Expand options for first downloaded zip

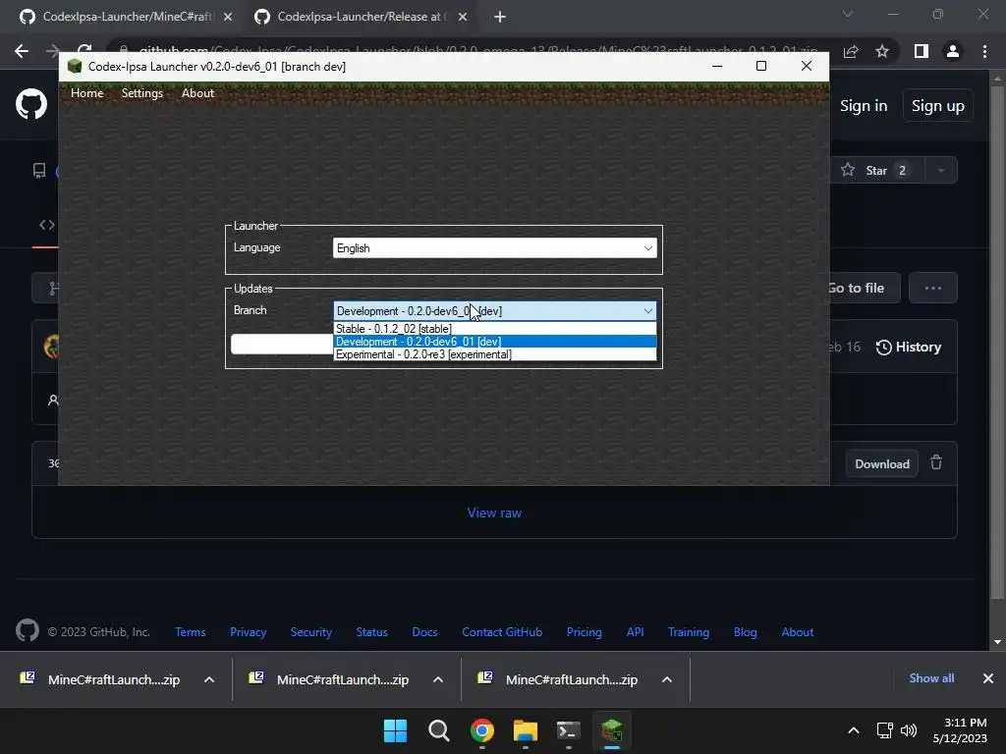pos(209,679)
